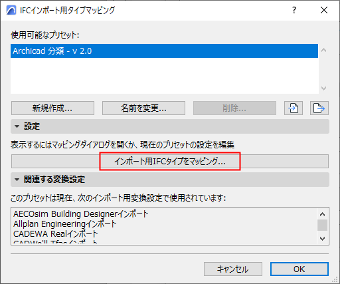Click the import preset icon button
This screenshot has height=284, width=340.
[294, 108]
